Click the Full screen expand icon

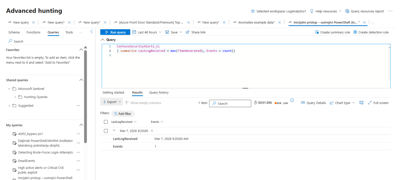[x=370, y=103]
